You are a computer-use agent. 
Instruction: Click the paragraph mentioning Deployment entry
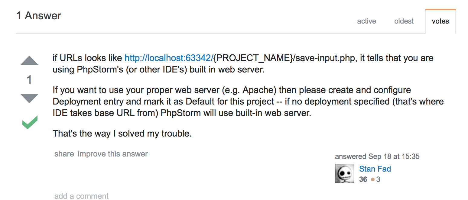(x=248, y=102)
